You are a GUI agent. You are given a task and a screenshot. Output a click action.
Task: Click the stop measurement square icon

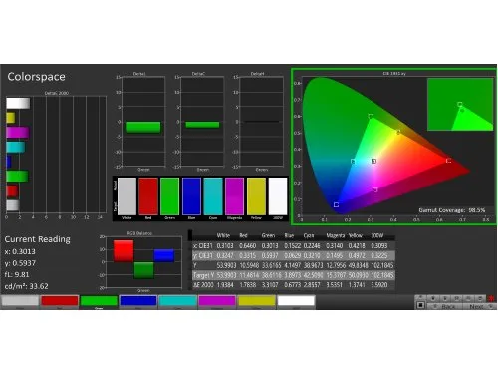pos(420,305)
